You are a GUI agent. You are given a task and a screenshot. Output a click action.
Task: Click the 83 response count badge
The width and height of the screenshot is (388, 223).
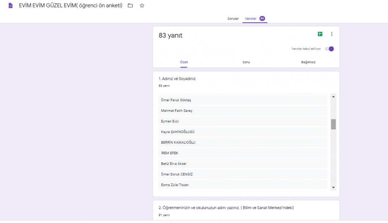(x=262, y=19)
